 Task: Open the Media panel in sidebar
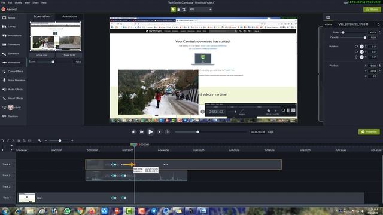point(9,18)
